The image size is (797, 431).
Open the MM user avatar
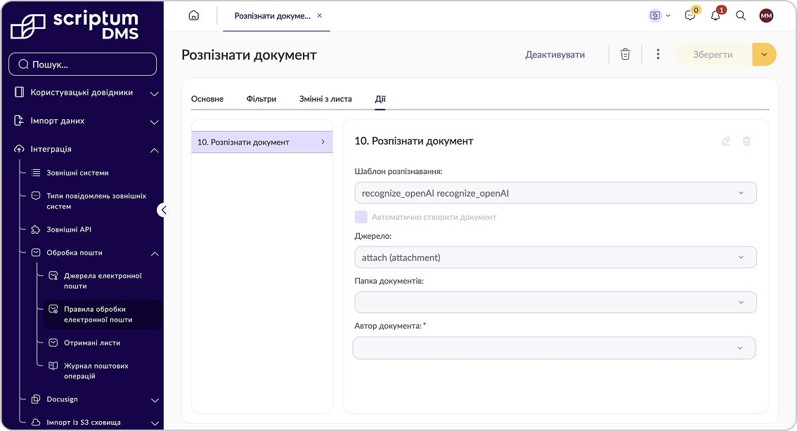(x=766, y=15)
